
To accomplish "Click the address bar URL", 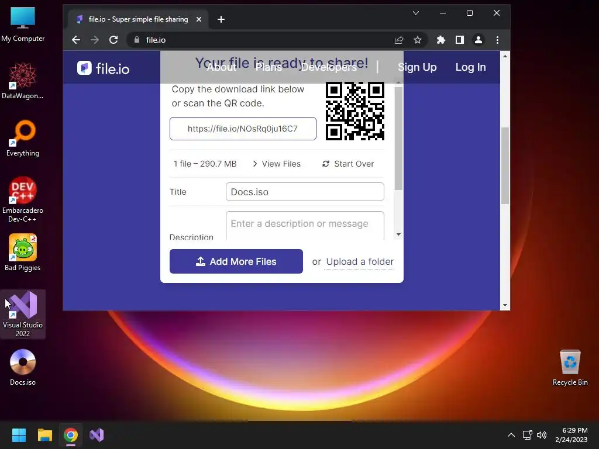I will pyautogui.click(x=156, y=40).
